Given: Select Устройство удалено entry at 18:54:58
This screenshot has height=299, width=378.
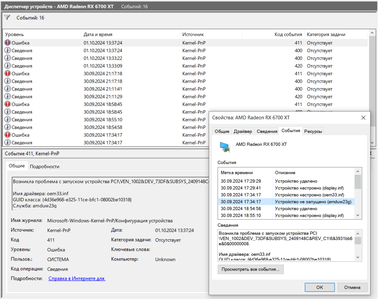Looking at the screenshot, I should point(286,208).
